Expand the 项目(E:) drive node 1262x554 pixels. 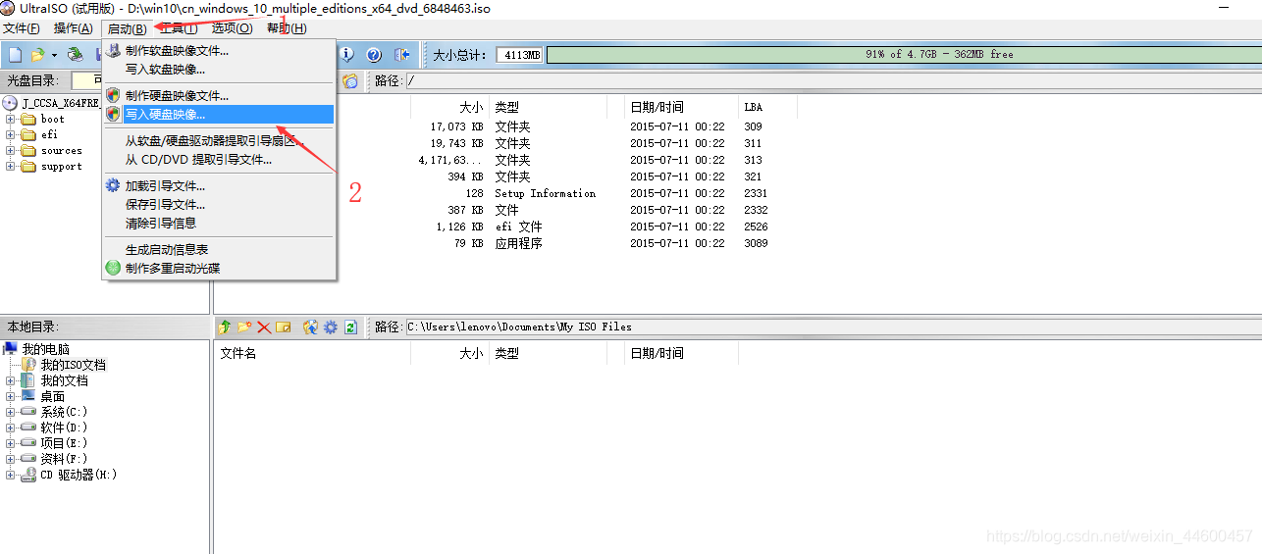11,443
